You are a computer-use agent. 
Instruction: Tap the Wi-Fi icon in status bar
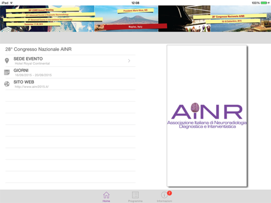(x=11, y=3)
